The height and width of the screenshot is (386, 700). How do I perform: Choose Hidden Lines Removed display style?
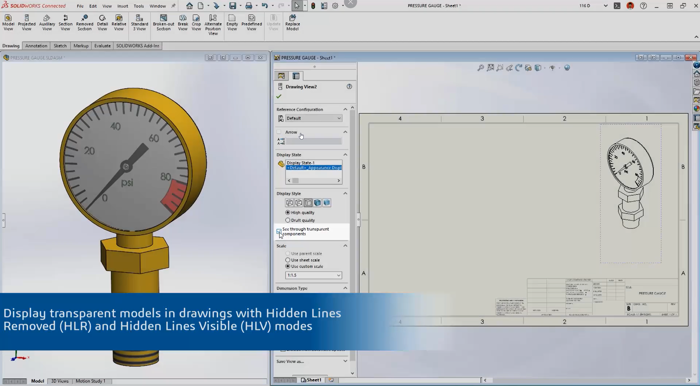[x=308, y=203]
